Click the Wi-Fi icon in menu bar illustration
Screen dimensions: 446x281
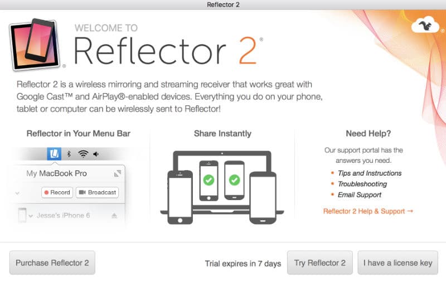[x=83, y=154]
